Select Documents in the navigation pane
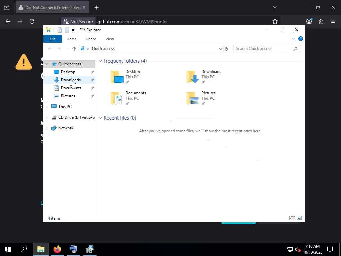Screen dimensions: 341x256 tap(71, 88)
